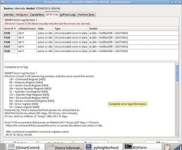Minimize the Device Information window
This screenshot has width=182, height=150.
pyautogui.click(x=172, y=2)
